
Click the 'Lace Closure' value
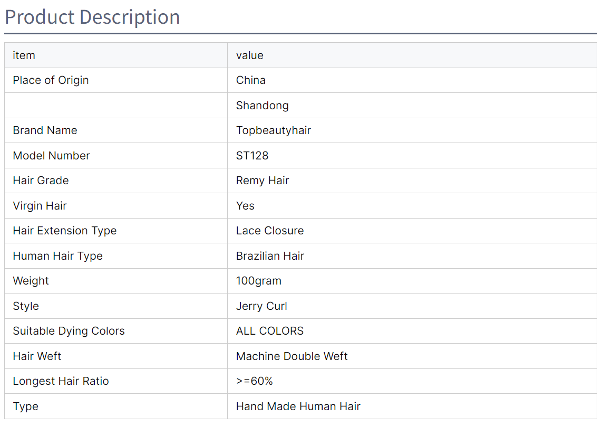(270, 231)
